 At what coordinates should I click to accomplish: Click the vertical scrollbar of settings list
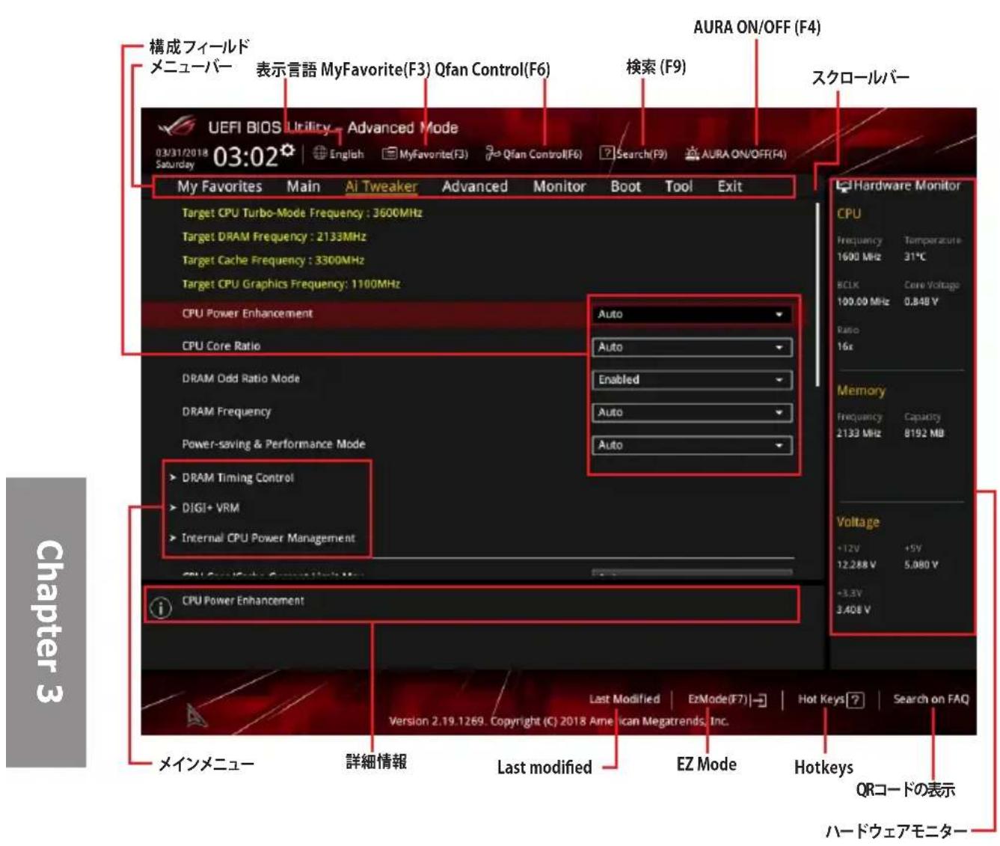(x=818, y=295)
